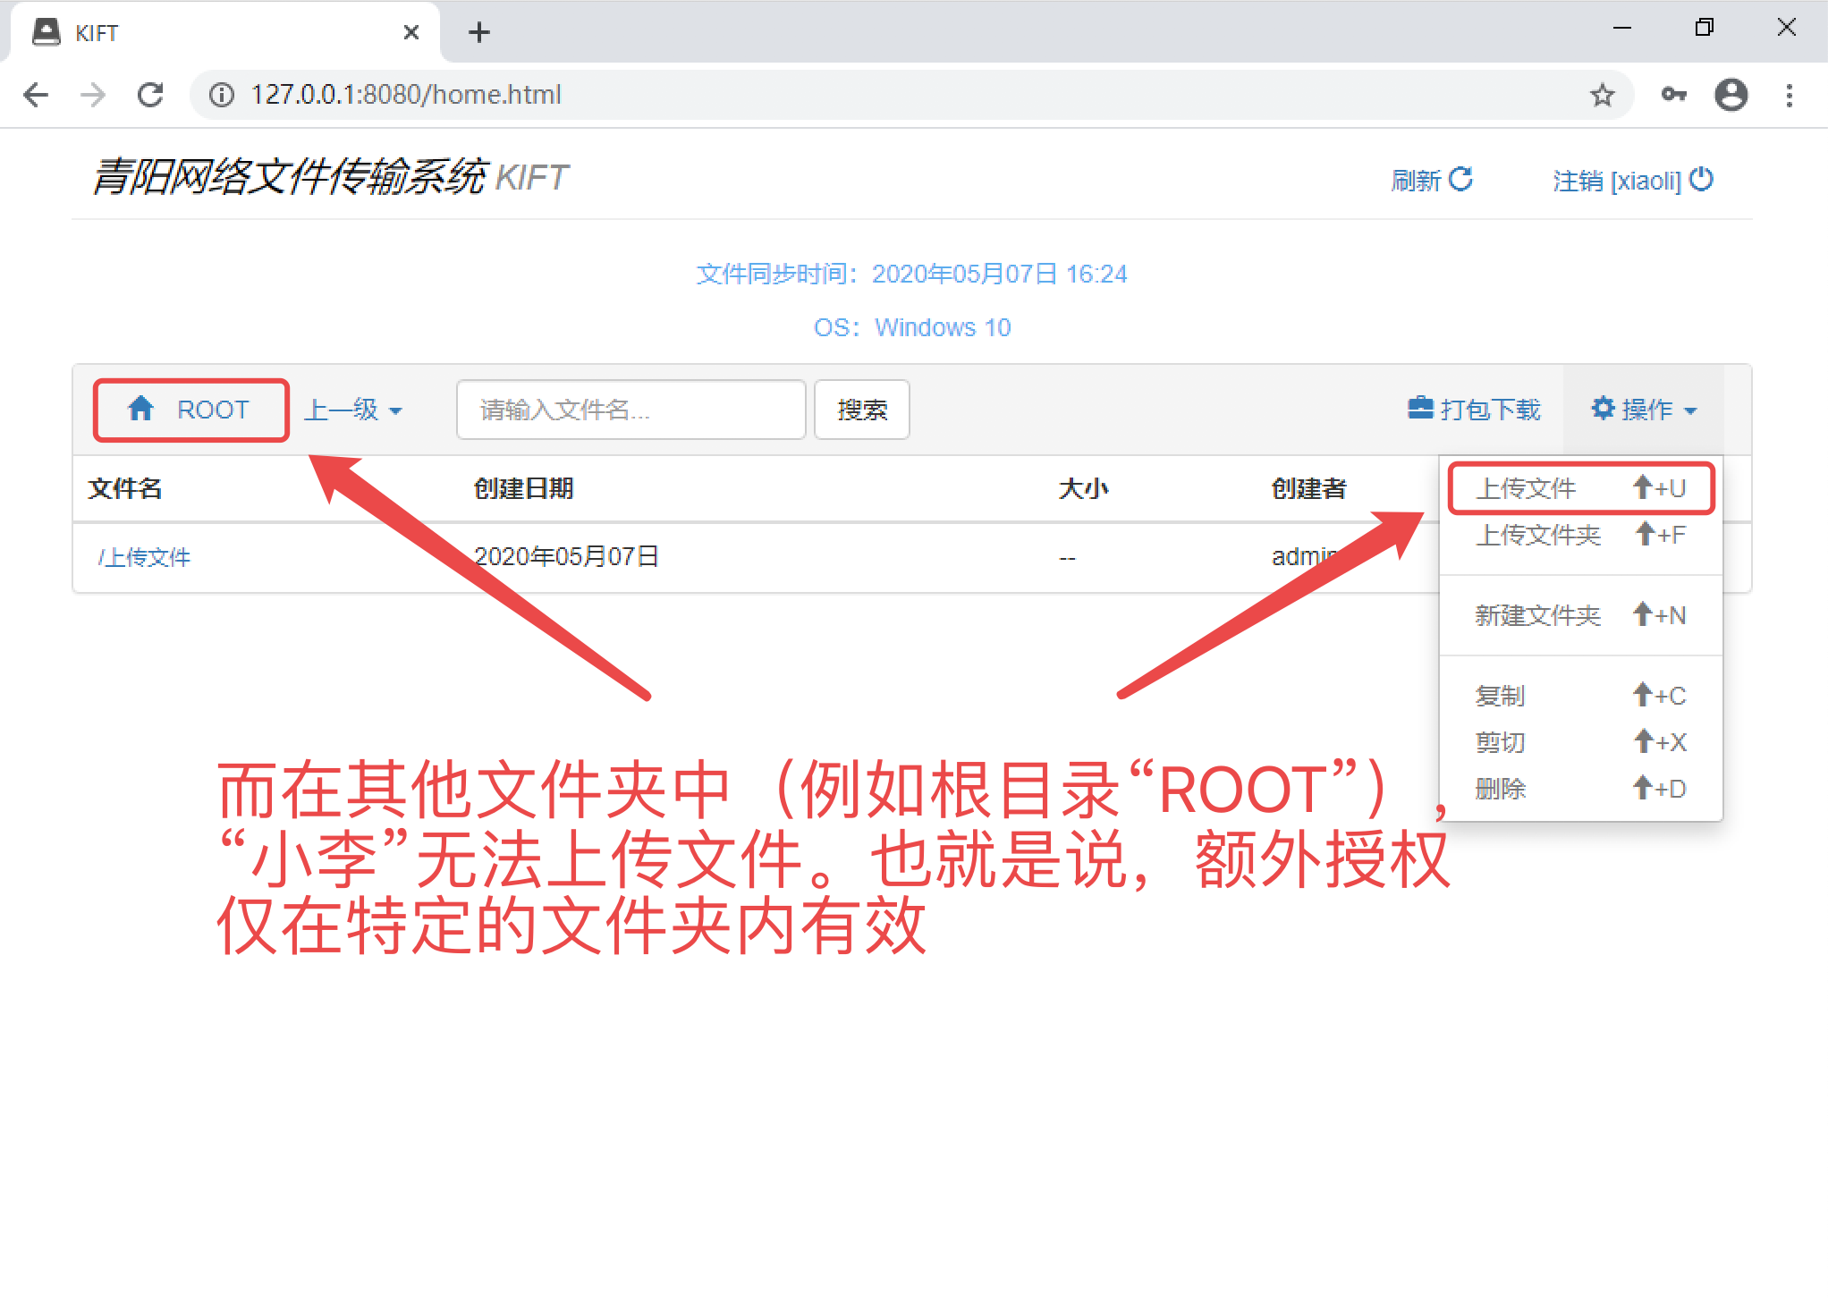Click the browser reload page icon
The height and width of the screenshot is (1302, 1828).
click(x=150, y=95)
